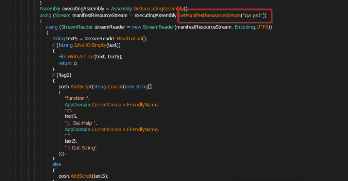Click Concat in the string.Concat call
The image size is (348, 181).
[x=116, y=87]
